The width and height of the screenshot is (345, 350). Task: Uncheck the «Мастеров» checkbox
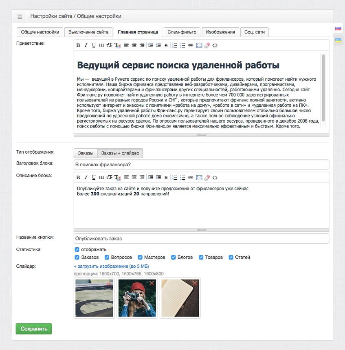(140, 258)
